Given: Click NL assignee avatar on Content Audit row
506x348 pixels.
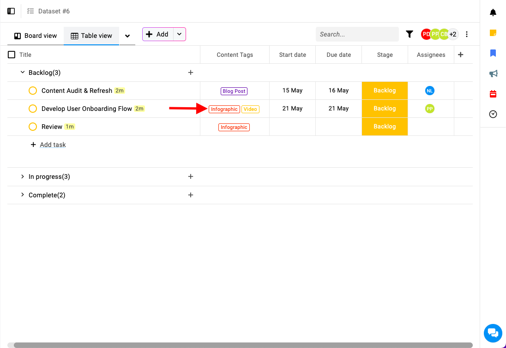Looking at the screenshot, I should point(429,91).
